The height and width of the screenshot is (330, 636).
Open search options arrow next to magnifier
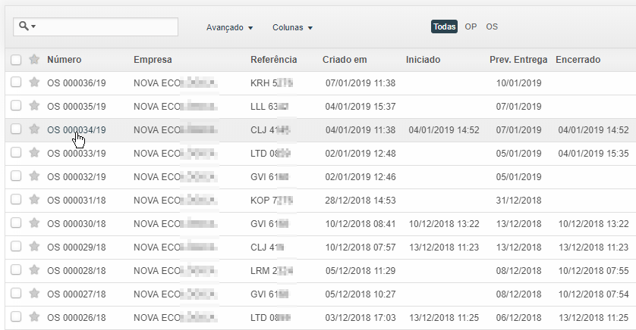pyautogui.click(x=34, y=27)
